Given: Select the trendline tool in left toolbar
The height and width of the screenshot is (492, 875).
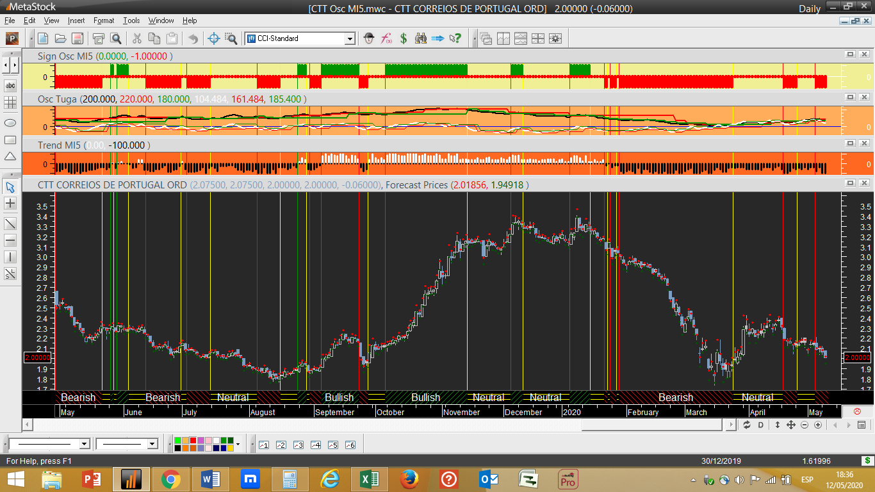Looking at the screenshot, I should (x=10, y=224).
